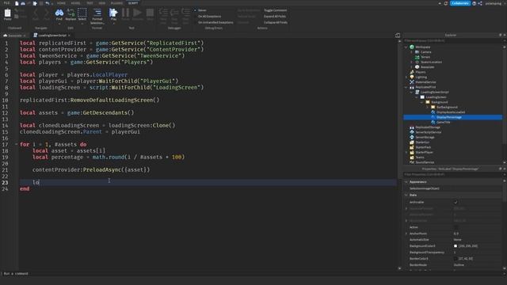507x285 pixels.
Task: Collapse the Appearance section in Properties
Action: click(406, 182)
